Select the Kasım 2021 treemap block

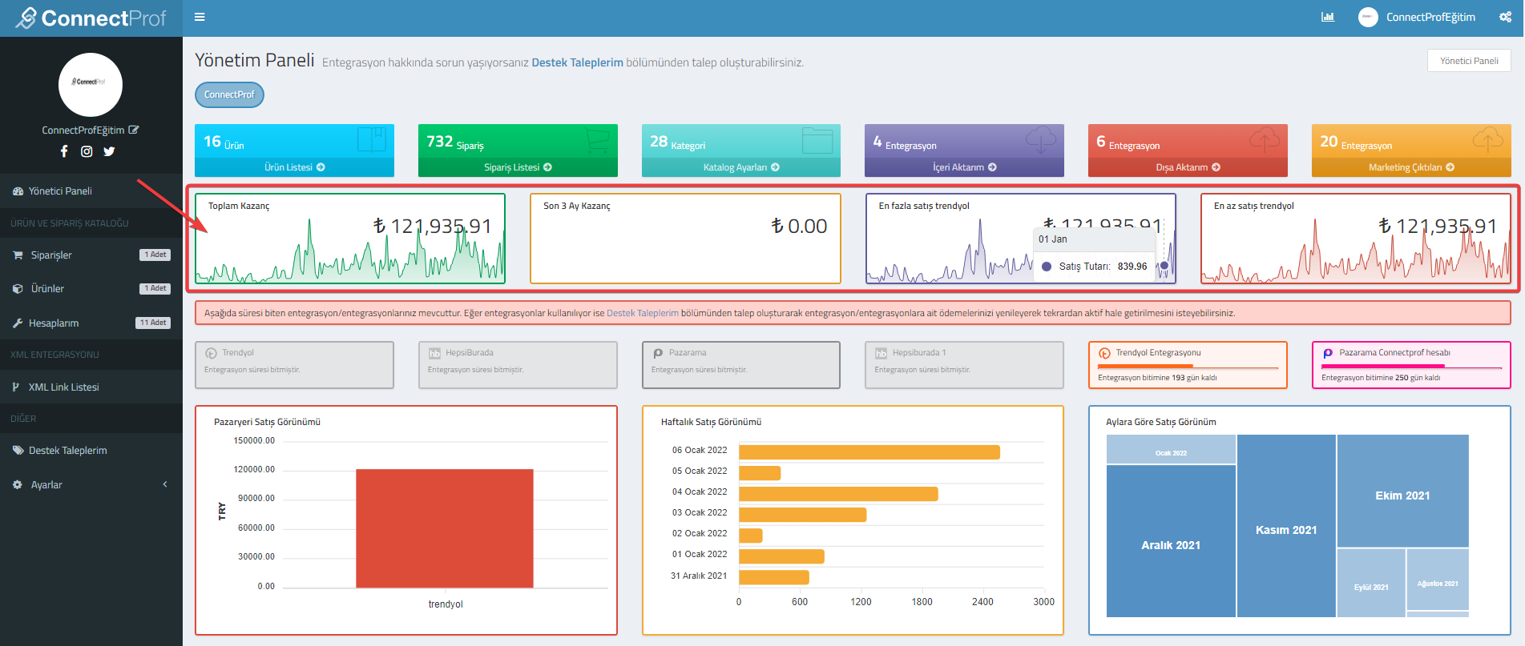[x=1286, y=526]
